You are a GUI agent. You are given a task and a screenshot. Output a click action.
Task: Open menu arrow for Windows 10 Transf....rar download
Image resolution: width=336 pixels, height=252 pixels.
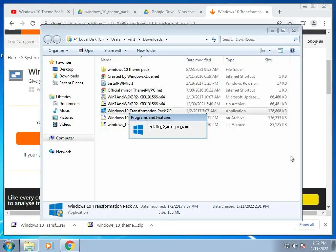pos(74,225)
